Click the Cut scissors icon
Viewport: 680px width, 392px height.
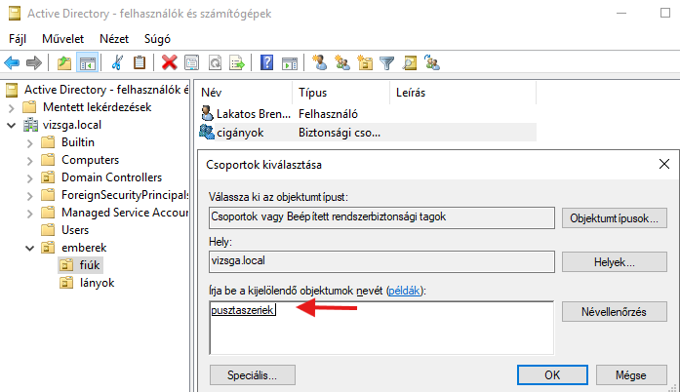pyautogui.click(x=117, y=63)
